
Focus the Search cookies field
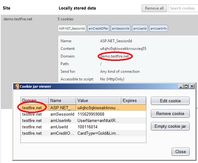(x=183, y=8)
